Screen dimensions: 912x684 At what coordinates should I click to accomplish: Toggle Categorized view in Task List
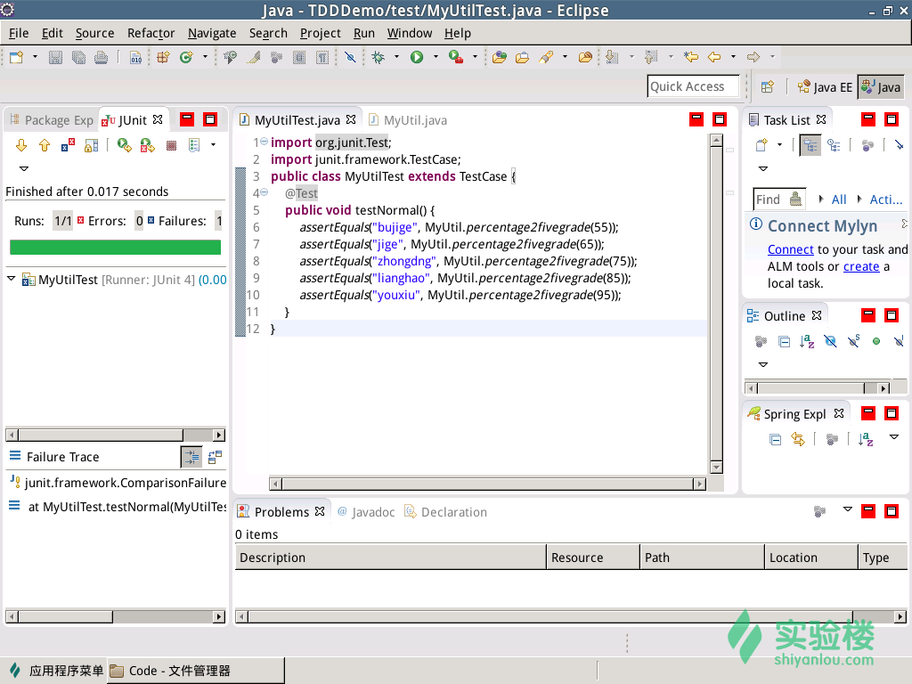coord(810,145)
